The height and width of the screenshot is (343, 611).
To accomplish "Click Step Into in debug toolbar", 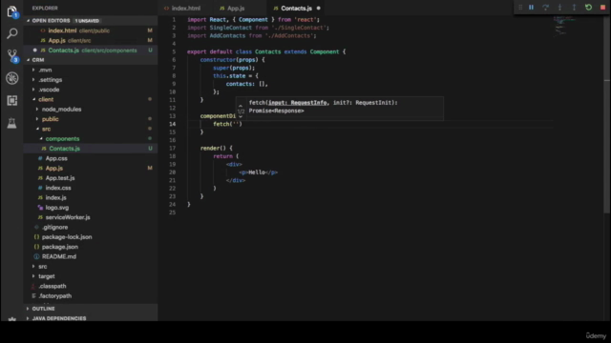I will [560, 8].
